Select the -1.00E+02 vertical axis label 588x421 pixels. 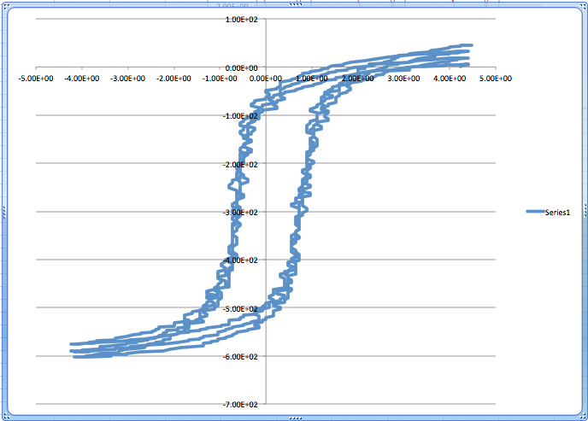(x=242, y=116)
